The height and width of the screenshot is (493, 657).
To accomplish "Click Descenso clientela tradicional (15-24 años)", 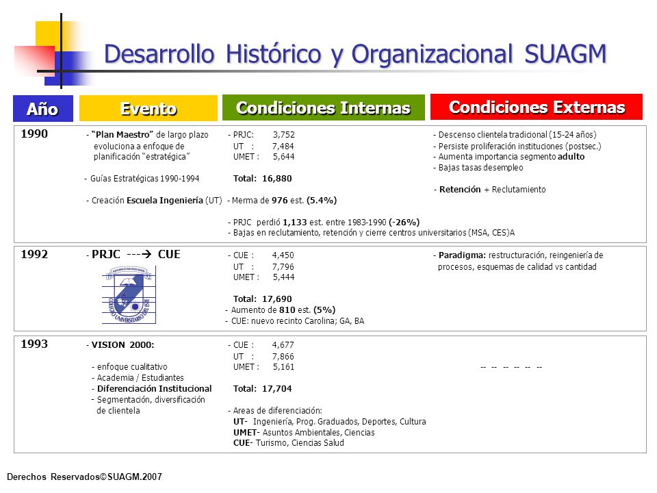I will tap(515, 135).
